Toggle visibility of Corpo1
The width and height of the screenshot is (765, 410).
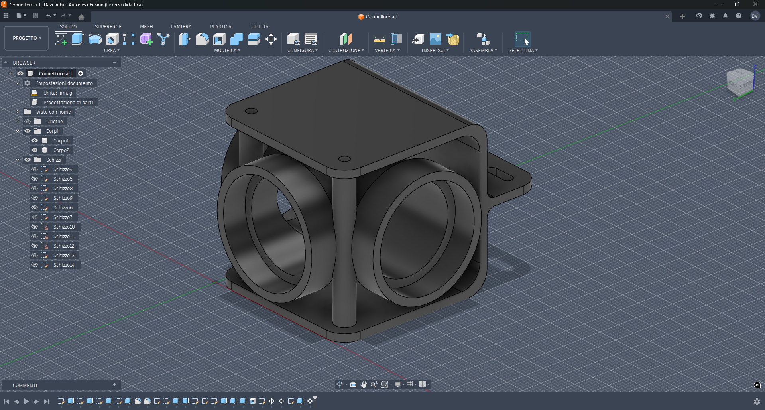35,140
